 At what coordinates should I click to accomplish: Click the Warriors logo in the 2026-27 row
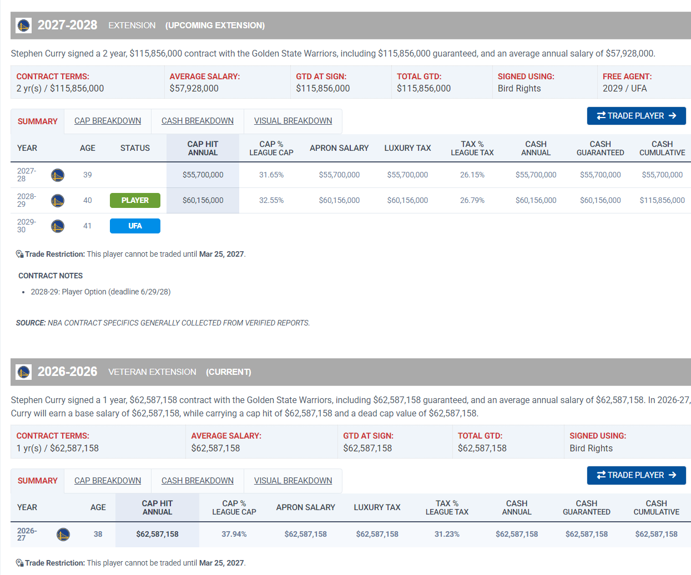pyautogui.click(x=63, y=535)
